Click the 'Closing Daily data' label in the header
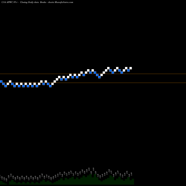This screenshot has width=186, height=186. point(29,2)
